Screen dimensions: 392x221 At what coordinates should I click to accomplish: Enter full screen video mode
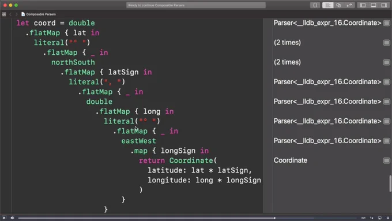click(x=388, y=218)
